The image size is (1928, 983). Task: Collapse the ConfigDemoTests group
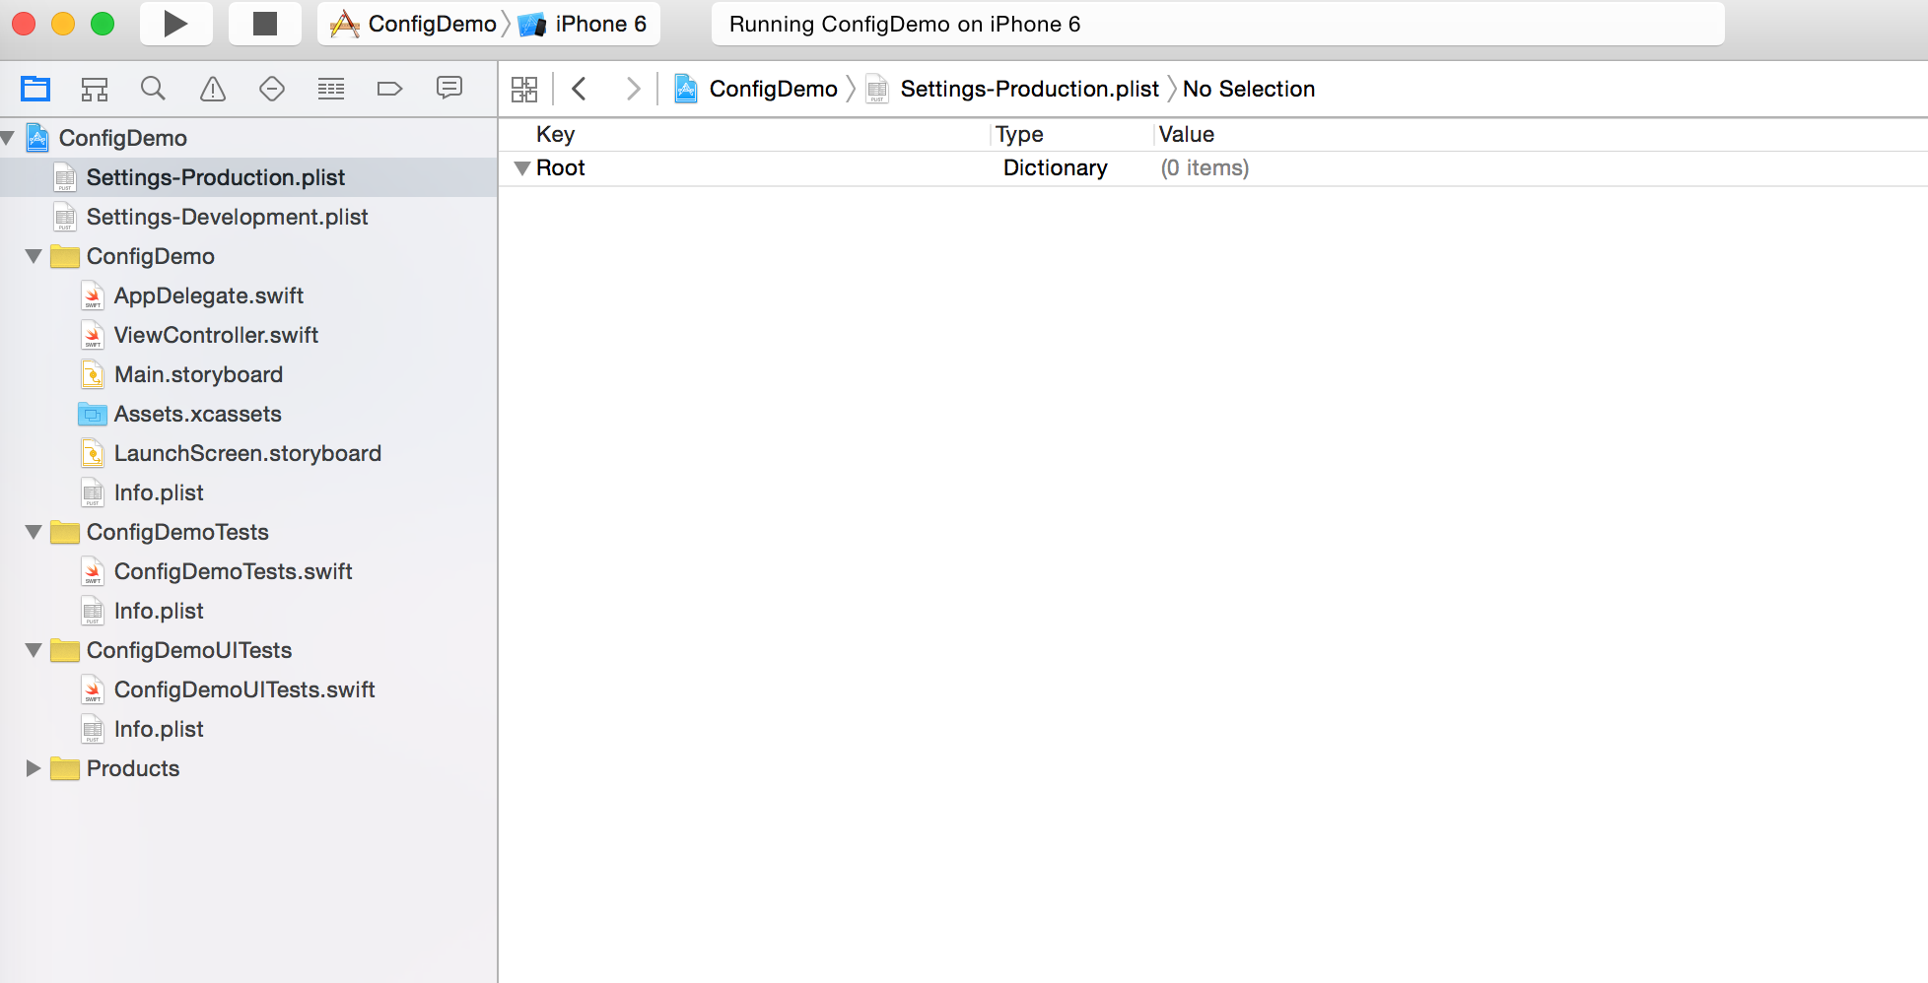pos(33,532)
